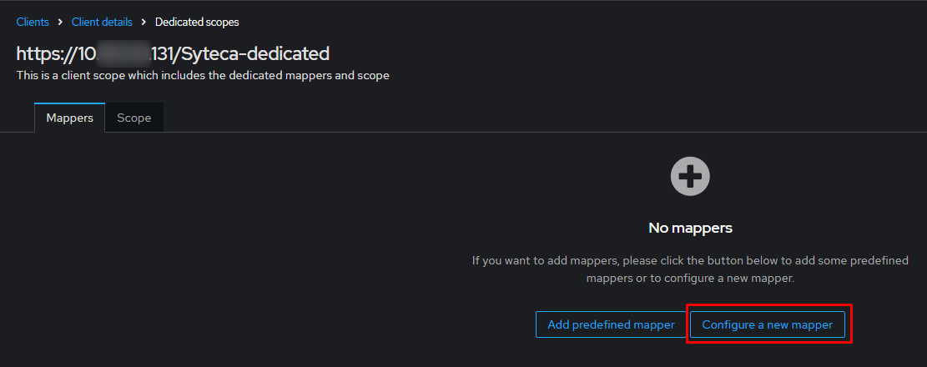Click the plus circle icon above No mappers
The width and height of the screenshot is (927, 367).
pyautogui.click(x=690, y=177)
